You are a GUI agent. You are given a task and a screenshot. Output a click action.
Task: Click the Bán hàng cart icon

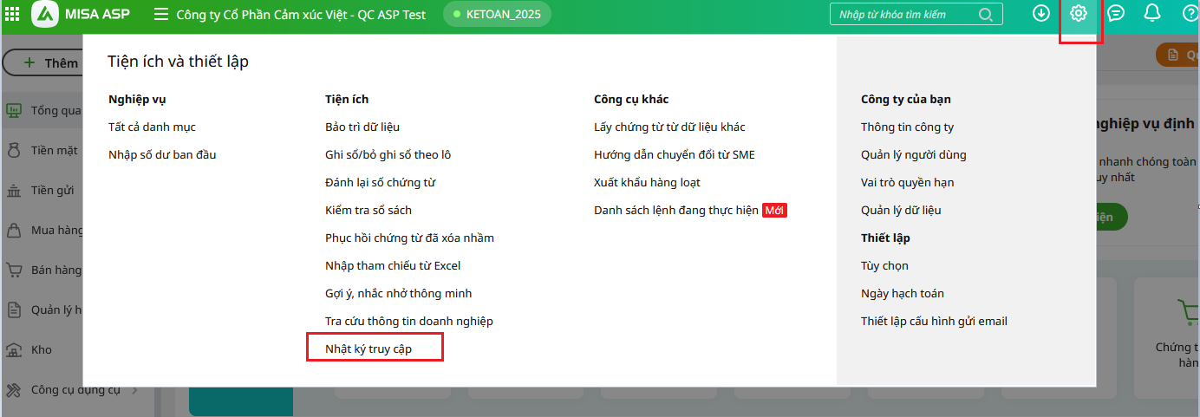click(x=15, y=270)
